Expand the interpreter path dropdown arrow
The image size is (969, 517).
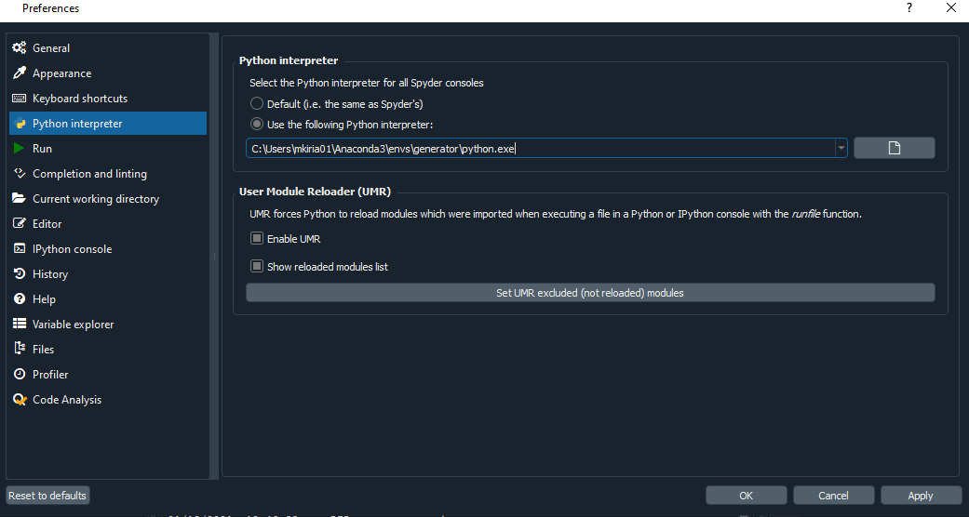click(x=841, y=148)
